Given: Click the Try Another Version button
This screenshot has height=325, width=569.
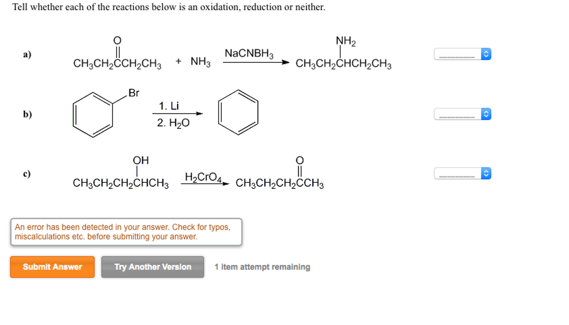Looking at the screenshot, I should click(x=152, y=267).
